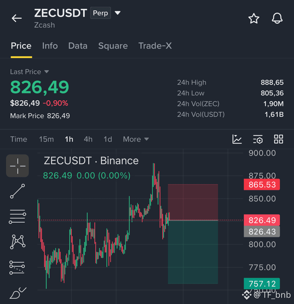Open the More timeframes dropdown
The image size is (294, 304).
(136, 139)
